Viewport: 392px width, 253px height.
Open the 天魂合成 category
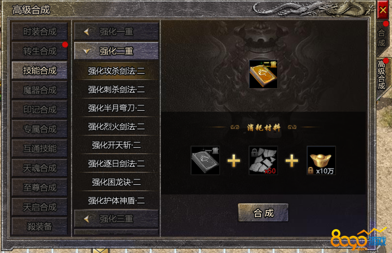pos(40,168)
